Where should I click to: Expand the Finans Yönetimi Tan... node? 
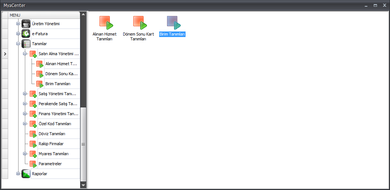click(24, 113)
